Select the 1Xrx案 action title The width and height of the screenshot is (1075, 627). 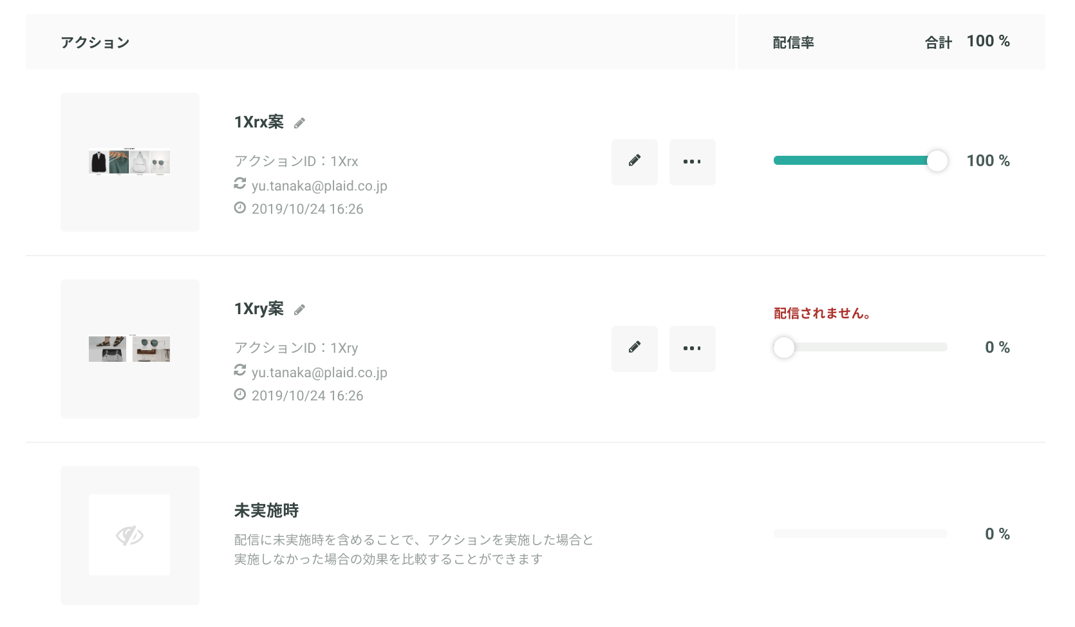tap(259, 122)
